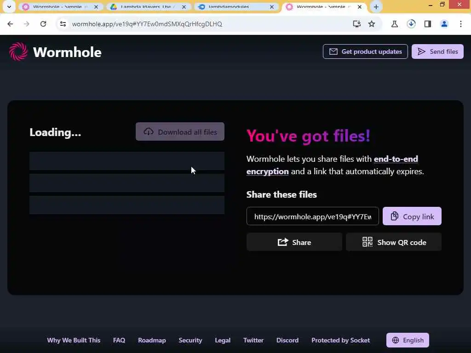Open the English language selector
The height and width of the screenshot is (353, 471).
pos(408,340)
